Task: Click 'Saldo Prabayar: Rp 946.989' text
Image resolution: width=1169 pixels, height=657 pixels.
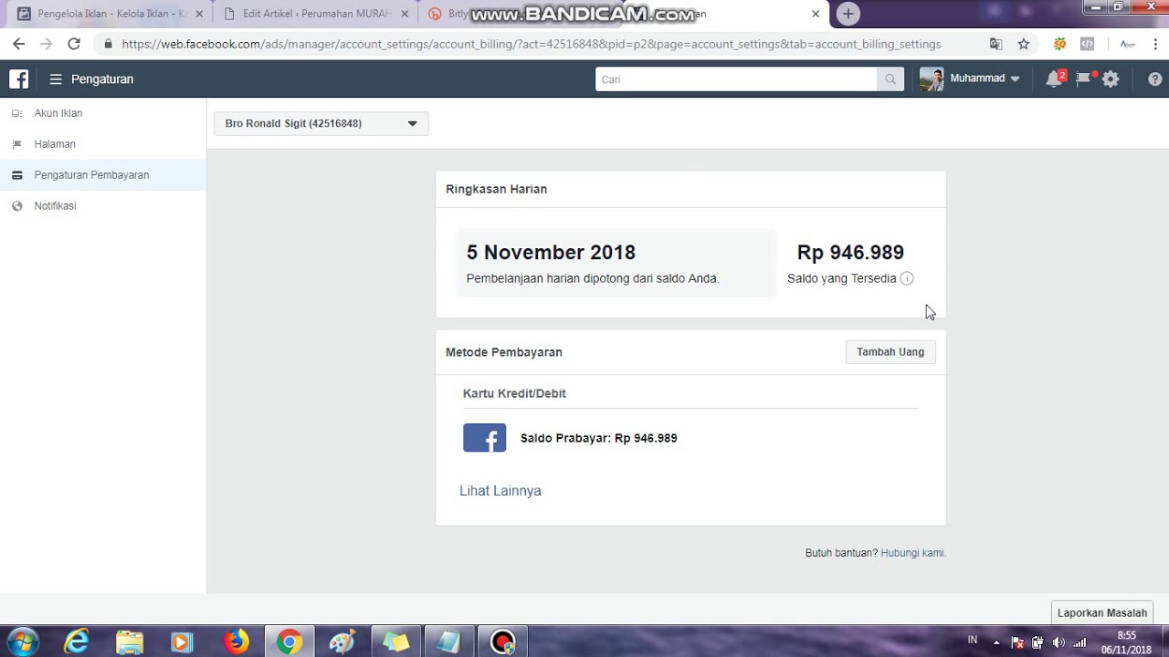Action: (x=599, y=438)
